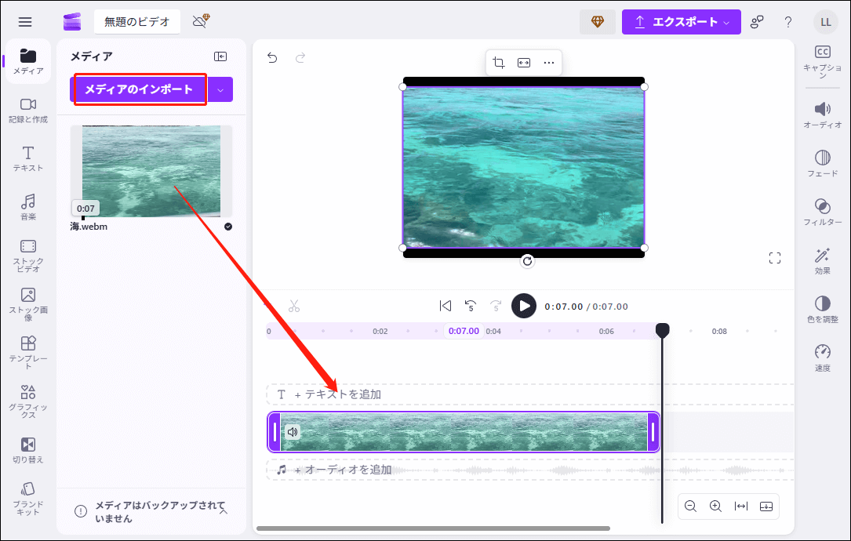Click the メディアのインポート button

point(139,89)
